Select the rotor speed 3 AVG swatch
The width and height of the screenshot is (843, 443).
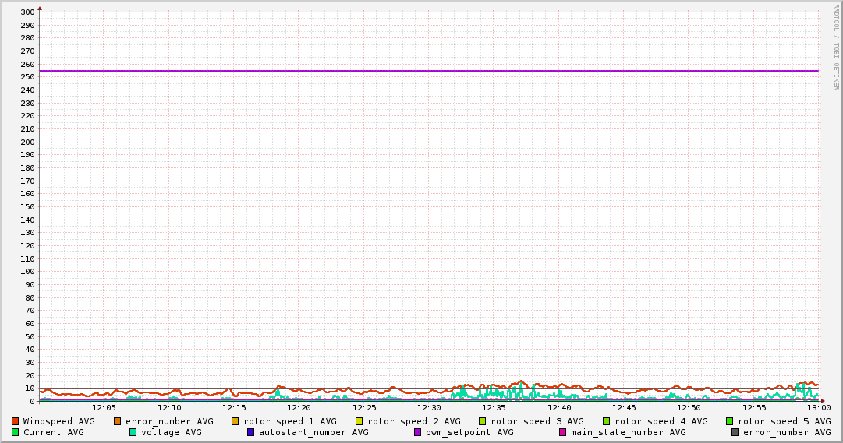pos(482,421)
